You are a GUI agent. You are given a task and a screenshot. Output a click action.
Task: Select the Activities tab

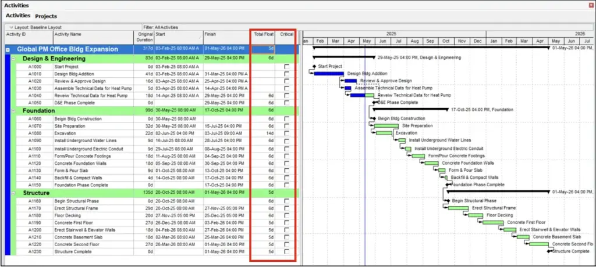(17, 16)
